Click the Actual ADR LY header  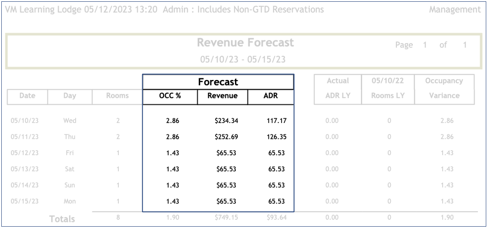(x=338, y=88)
